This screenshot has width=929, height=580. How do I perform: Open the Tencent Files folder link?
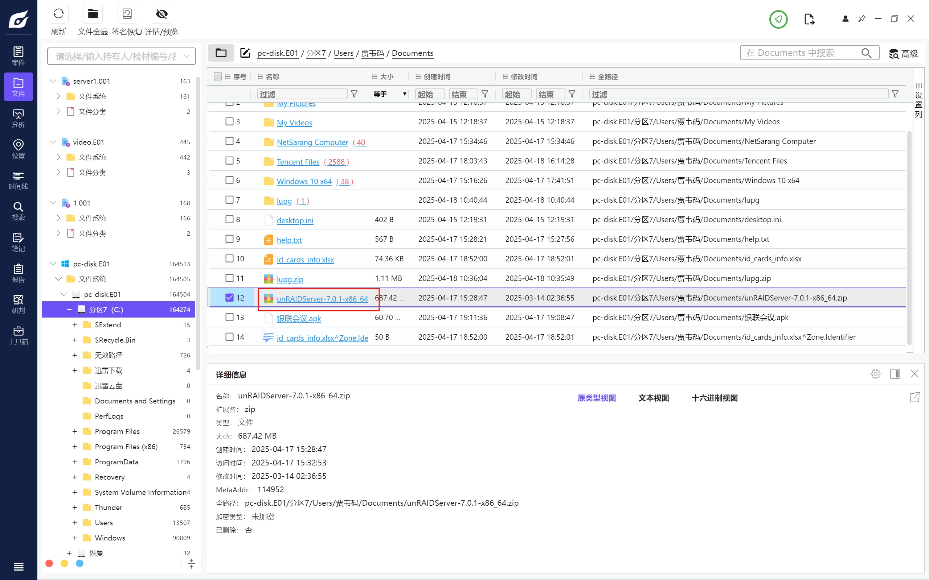(298, 162)
